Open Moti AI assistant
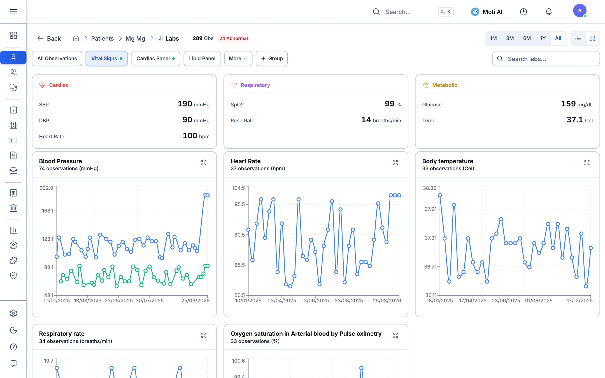 click(487, 12)
